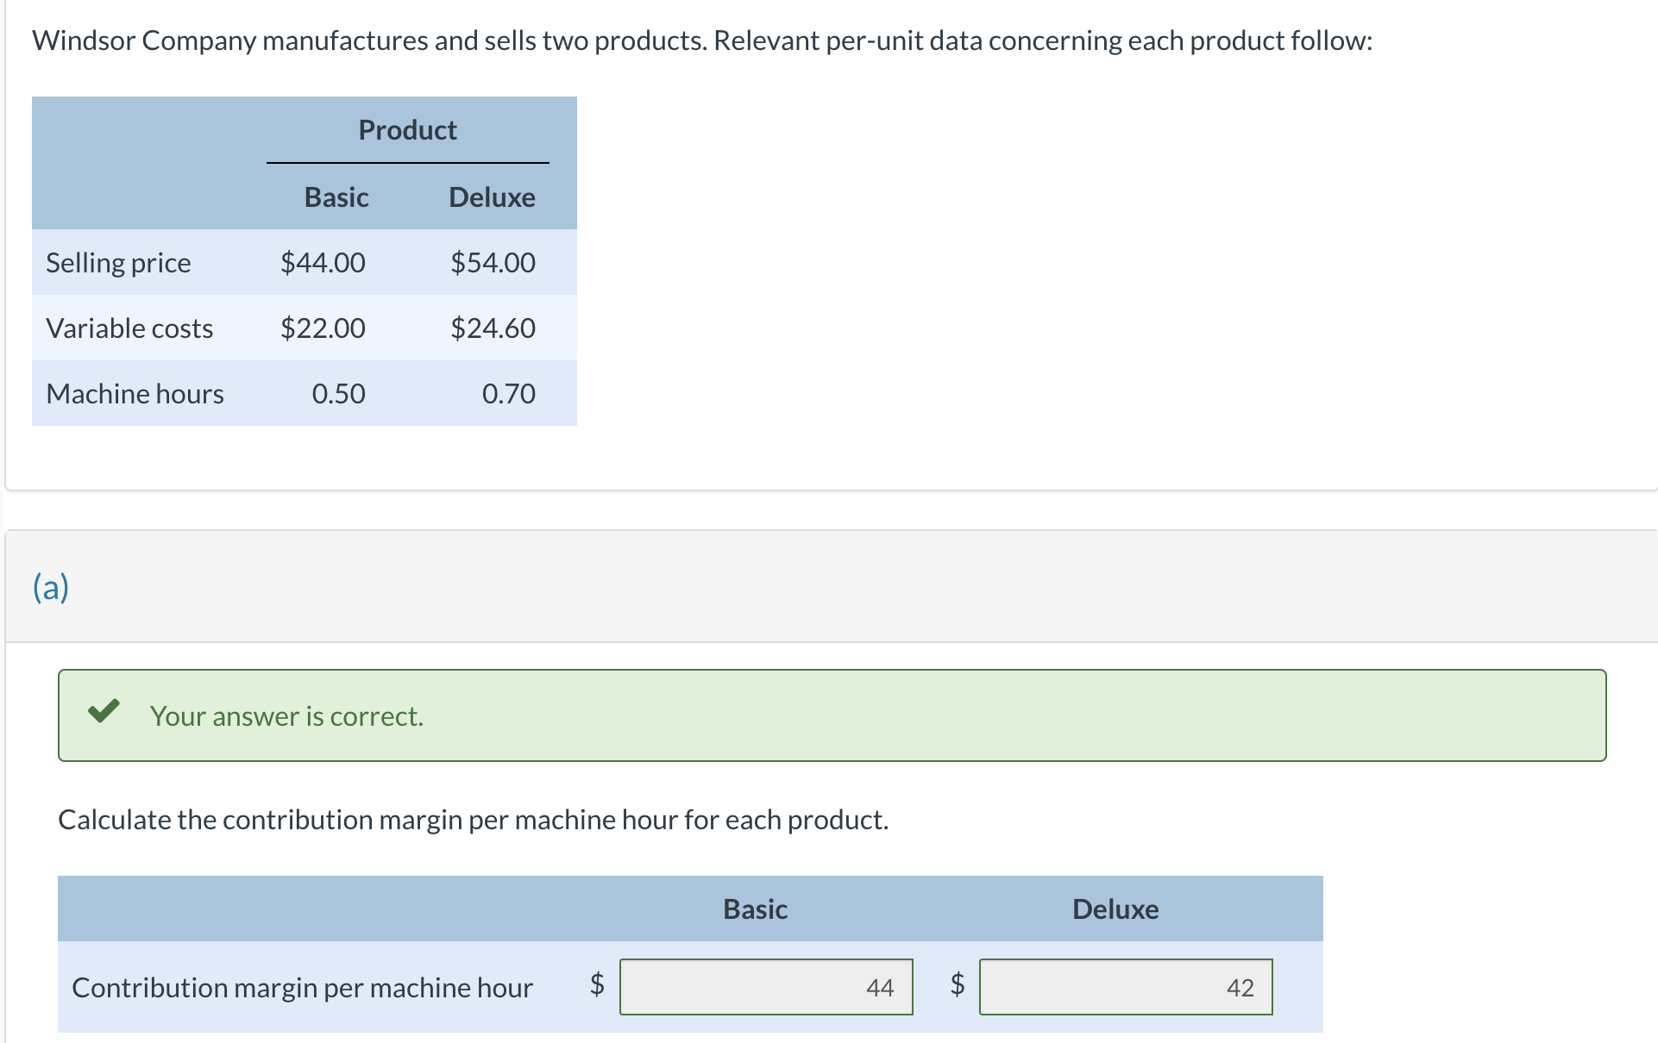The width and height of the screenshot is (1658, 1043).
Task: Click the 'Variable costs' row label
Action: pyautogui.click(x=129, y=328)
